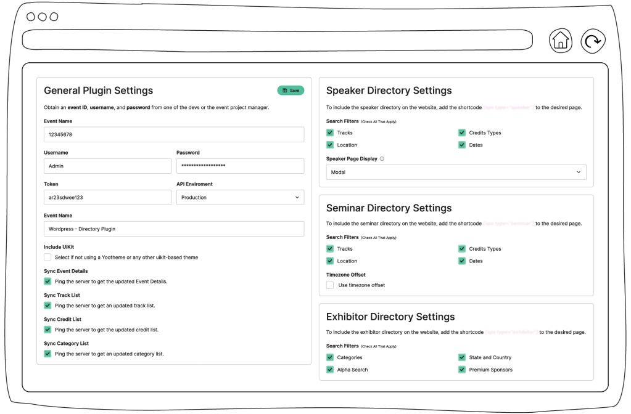This screenshot has height=414, width=631.
Task: Click the browser address bar
Action: [x=277, y=40]
